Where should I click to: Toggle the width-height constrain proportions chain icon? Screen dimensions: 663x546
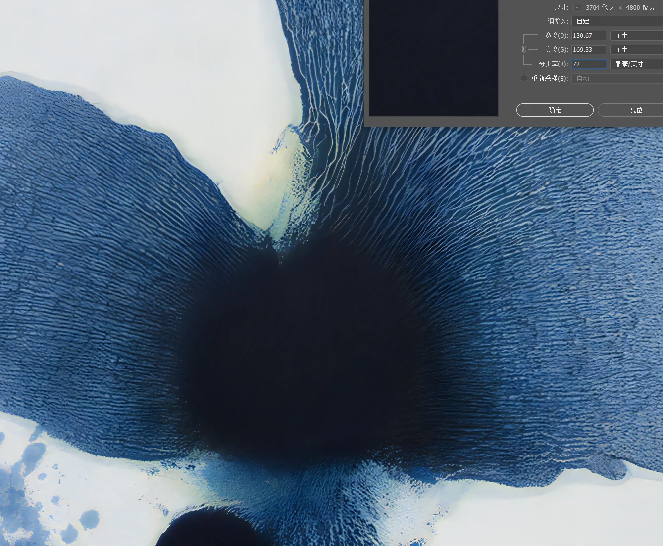pyautogui.click(x=524, y=49)
